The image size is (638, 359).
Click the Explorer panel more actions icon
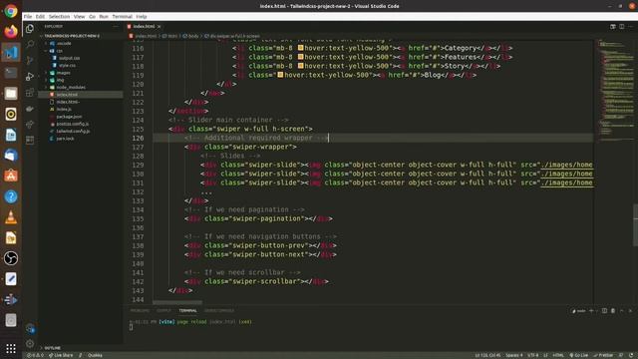pyautogui.click(x=116, y=27)
